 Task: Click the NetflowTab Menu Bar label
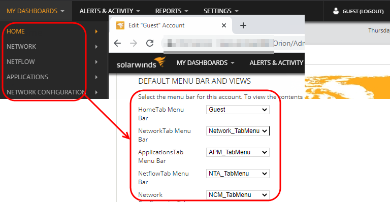click(x=164, y=178)
